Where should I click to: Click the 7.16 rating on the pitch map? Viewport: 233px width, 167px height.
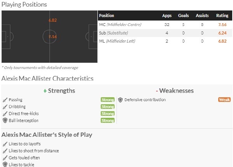pyautogui.click(x=52, y=37)
